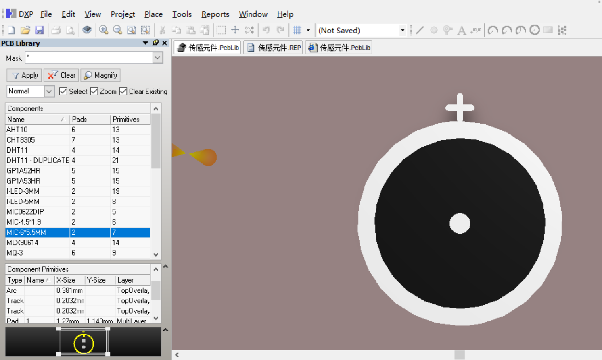Place fill rectangle tool
This screenshot has height=360, width=602.
[548, 30]
